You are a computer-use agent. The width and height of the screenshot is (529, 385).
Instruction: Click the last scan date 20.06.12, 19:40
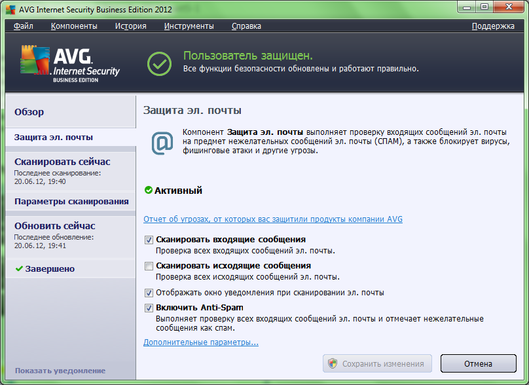40,181
